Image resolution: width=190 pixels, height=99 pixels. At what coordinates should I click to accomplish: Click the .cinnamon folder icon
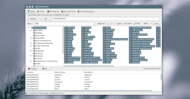pos(65,35)
